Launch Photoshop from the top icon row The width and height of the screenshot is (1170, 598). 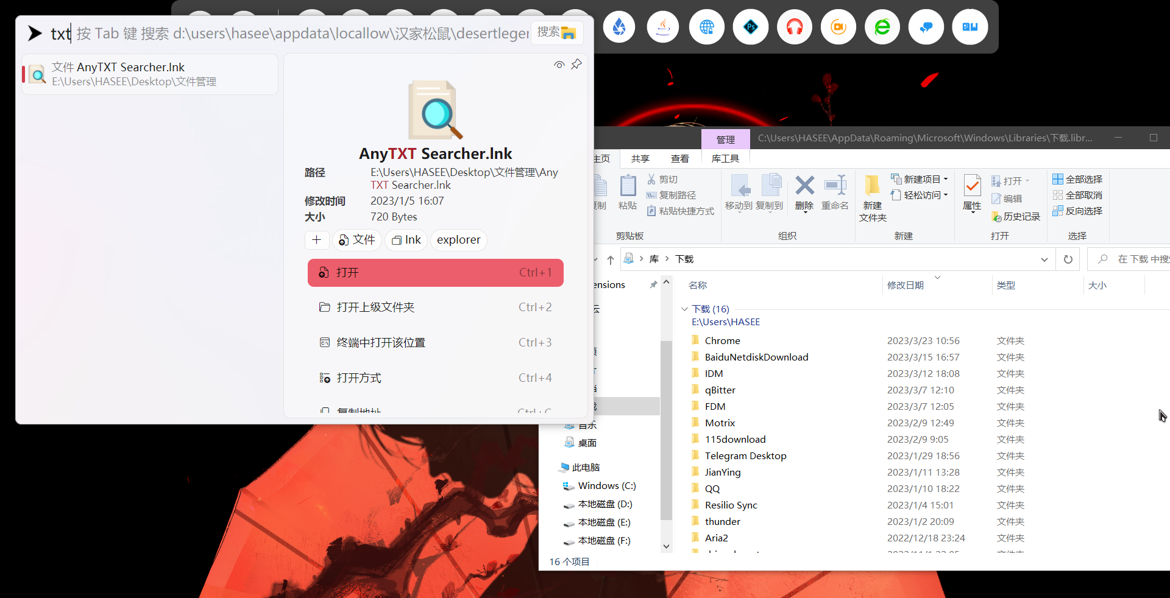[750, 27]
